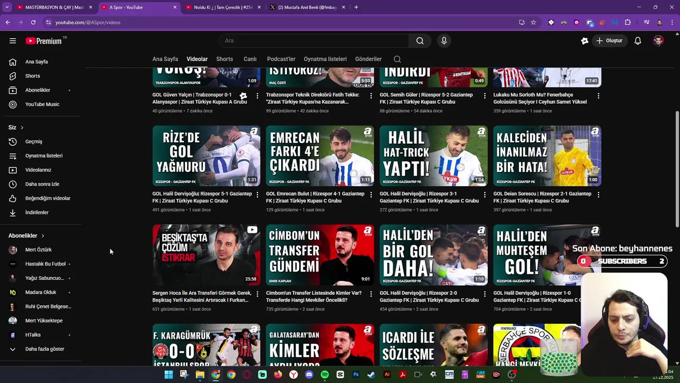Reload the page in the browser

[x=33, y=22]
